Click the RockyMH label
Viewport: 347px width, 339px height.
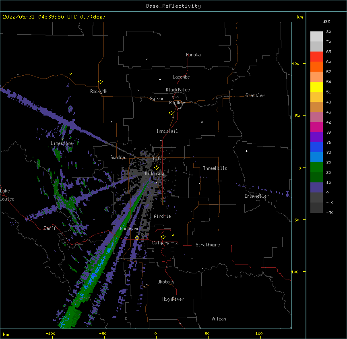coord(99,91)
